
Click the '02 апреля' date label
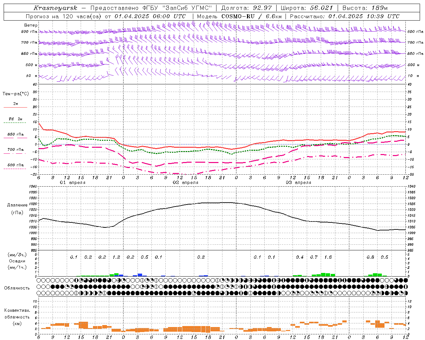pyautogui.click(x=185, y=183)
